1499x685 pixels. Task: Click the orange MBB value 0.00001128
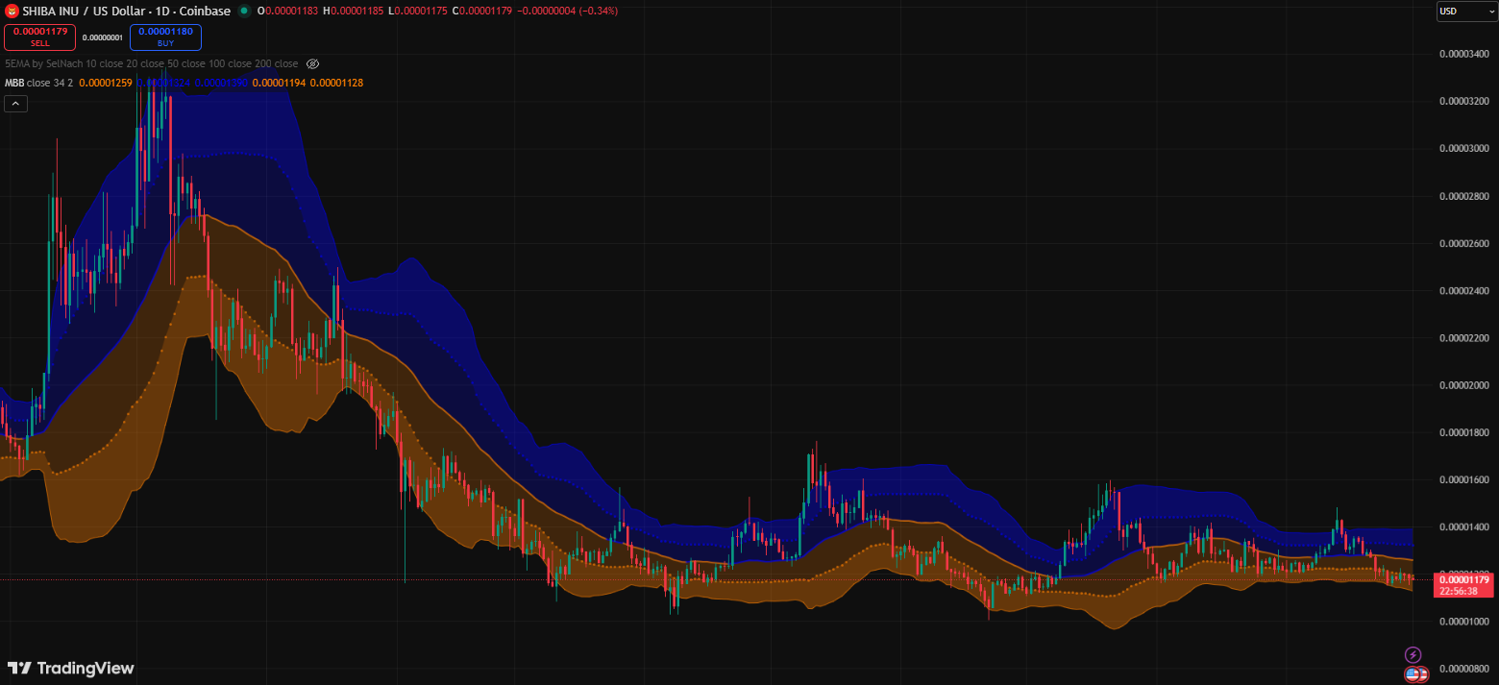pos(336,83)
